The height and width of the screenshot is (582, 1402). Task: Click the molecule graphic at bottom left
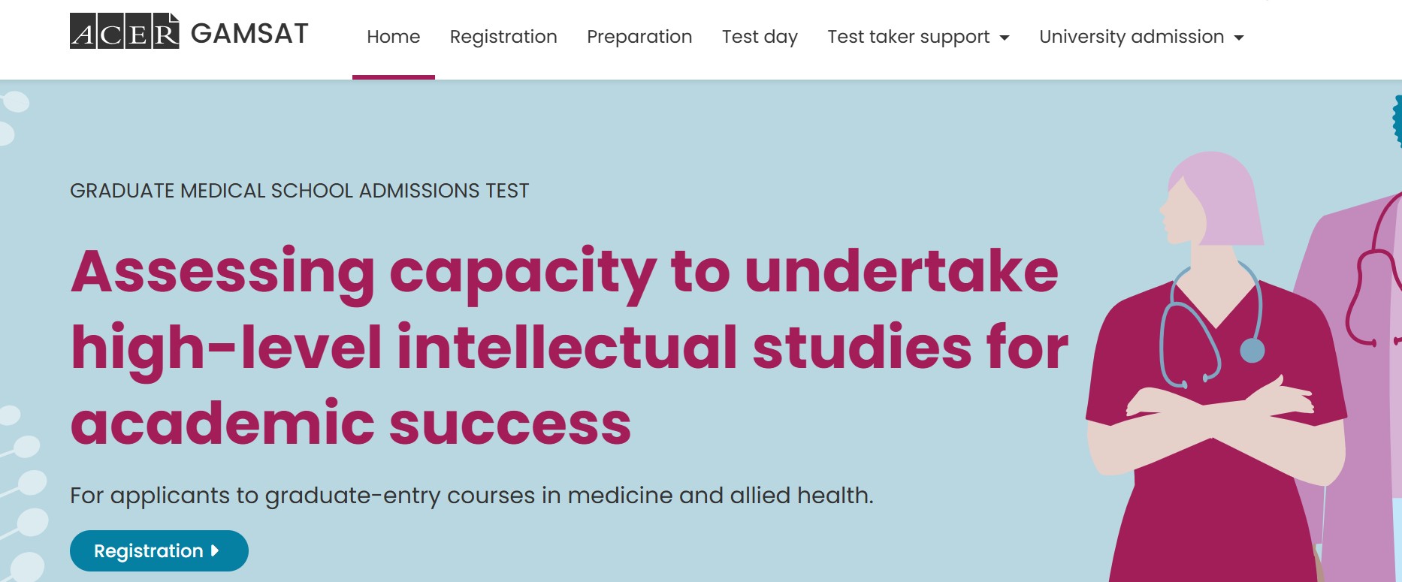(23, 496)
